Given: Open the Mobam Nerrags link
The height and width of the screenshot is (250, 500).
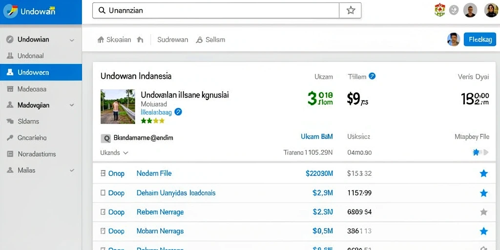Looking at the screenshot, I should tap(160, 231).
